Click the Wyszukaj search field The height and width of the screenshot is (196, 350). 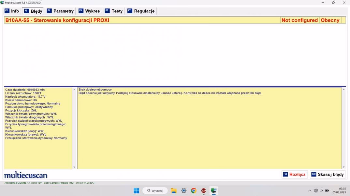(155, 190)
